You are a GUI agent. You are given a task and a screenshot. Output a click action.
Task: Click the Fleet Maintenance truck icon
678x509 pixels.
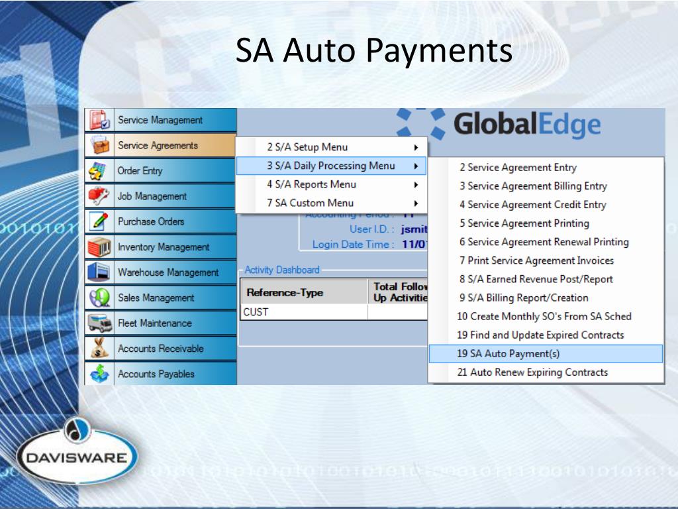click(x=99, y=323)
